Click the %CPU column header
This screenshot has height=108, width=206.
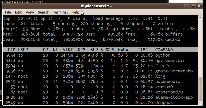(110, 50)
